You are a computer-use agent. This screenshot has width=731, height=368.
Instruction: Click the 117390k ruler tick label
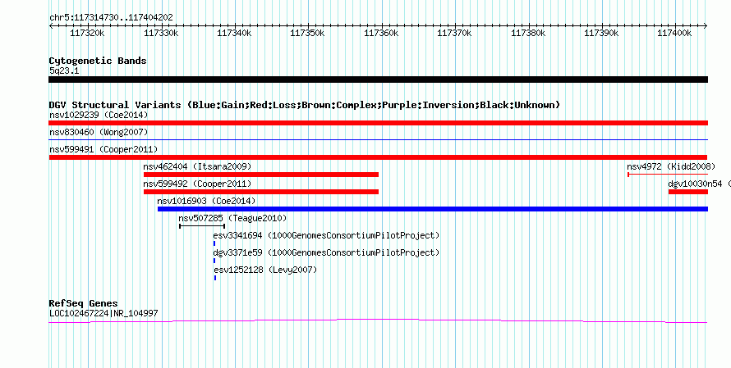pos(601,33)
